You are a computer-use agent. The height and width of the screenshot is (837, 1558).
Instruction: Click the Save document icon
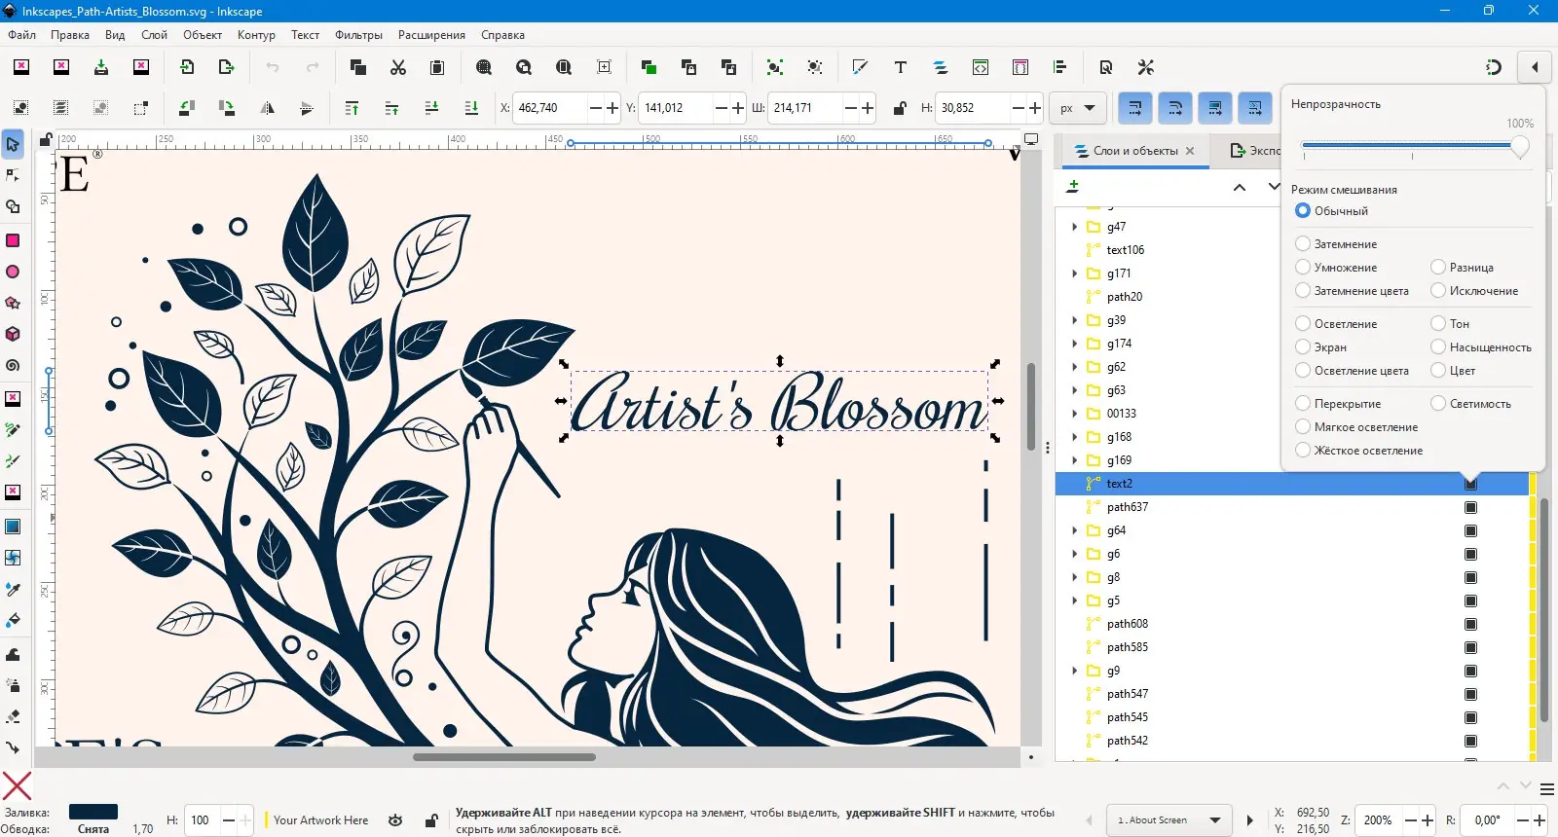(x=101, y=67)
